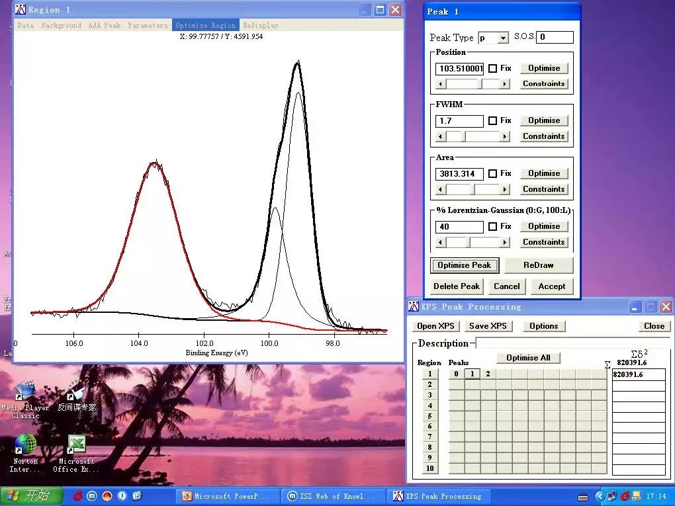The height and width of the screenshot is (506, 675).
Task: Click the Position slider track
Action: [472, 84]
